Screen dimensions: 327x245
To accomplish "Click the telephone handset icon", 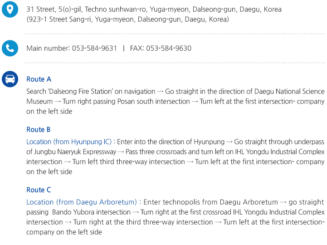I will click(x=10, y=48).
